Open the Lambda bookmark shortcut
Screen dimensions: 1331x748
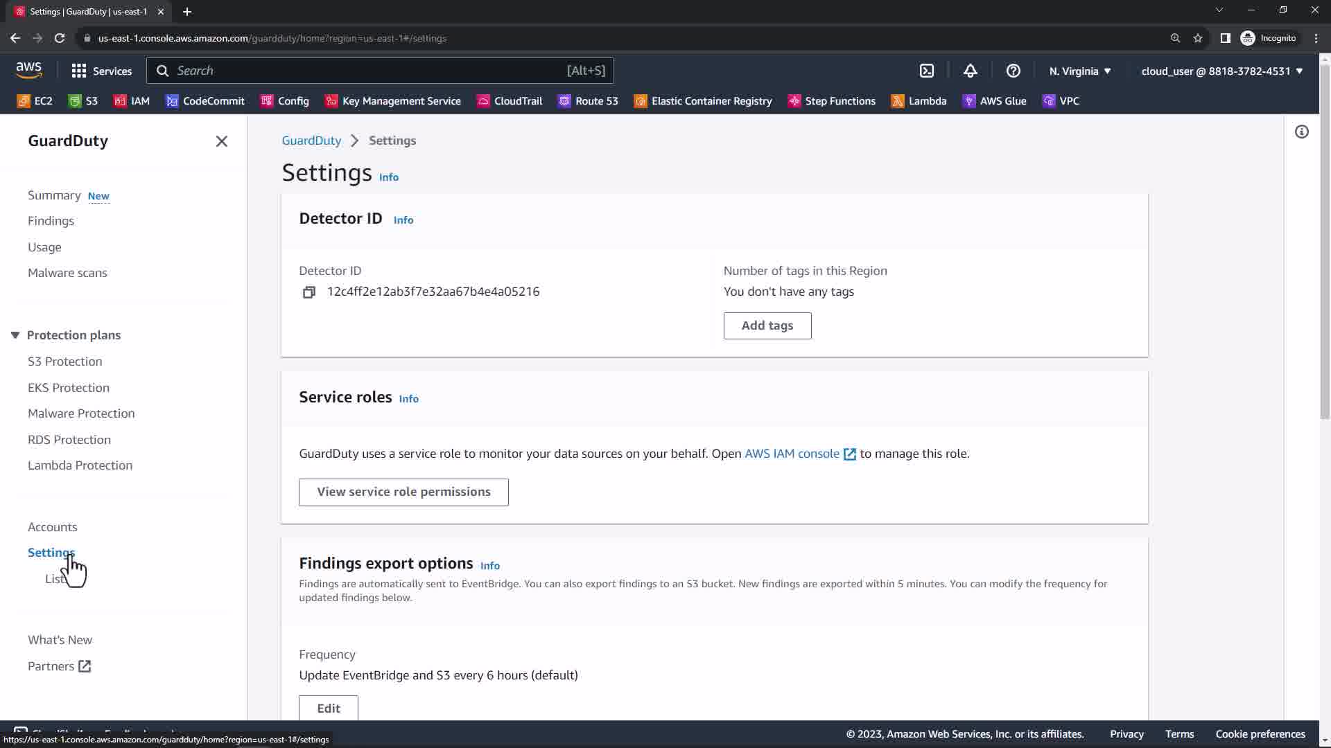pos(919,101)
